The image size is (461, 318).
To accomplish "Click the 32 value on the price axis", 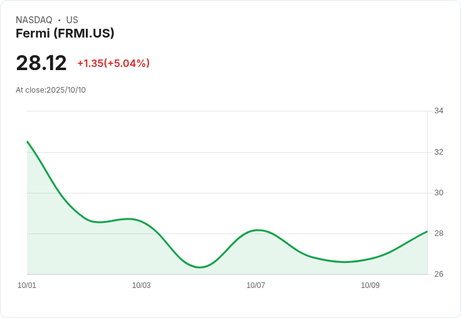I will (x=438, y=152).
